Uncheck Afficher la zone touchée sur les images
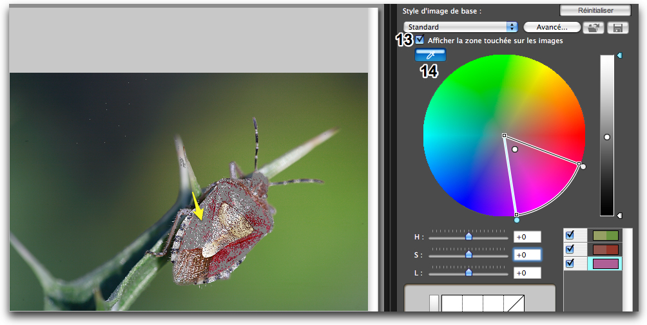Viewport: 647px width, 325px height. [420, 40]
